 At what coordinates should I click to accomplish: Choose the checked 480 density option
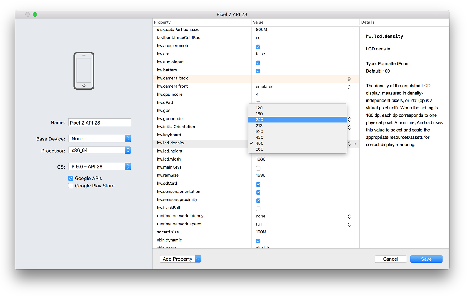tap(297, 143)
